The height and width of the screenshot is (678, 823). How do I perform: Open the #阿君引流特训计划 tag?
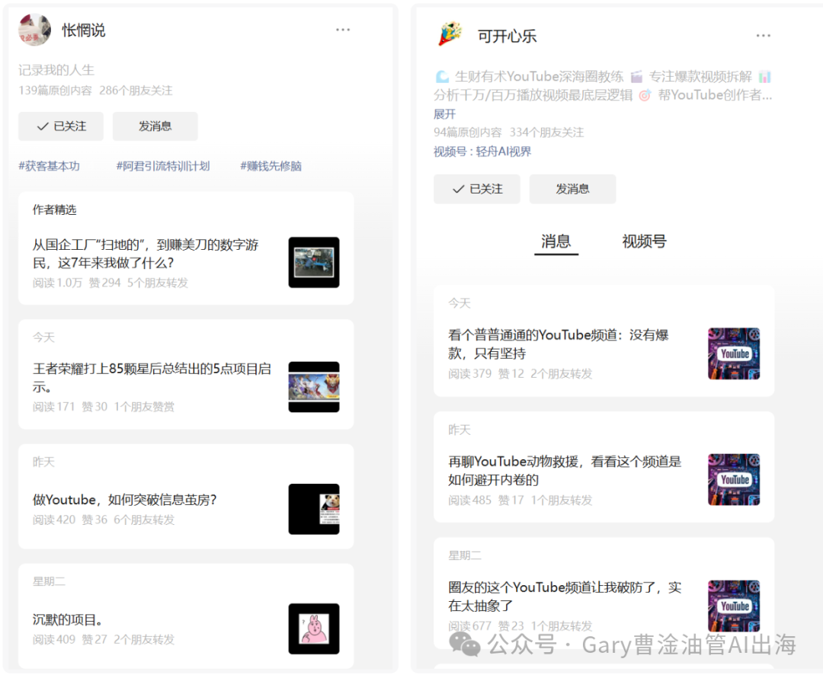coord(163,166)
